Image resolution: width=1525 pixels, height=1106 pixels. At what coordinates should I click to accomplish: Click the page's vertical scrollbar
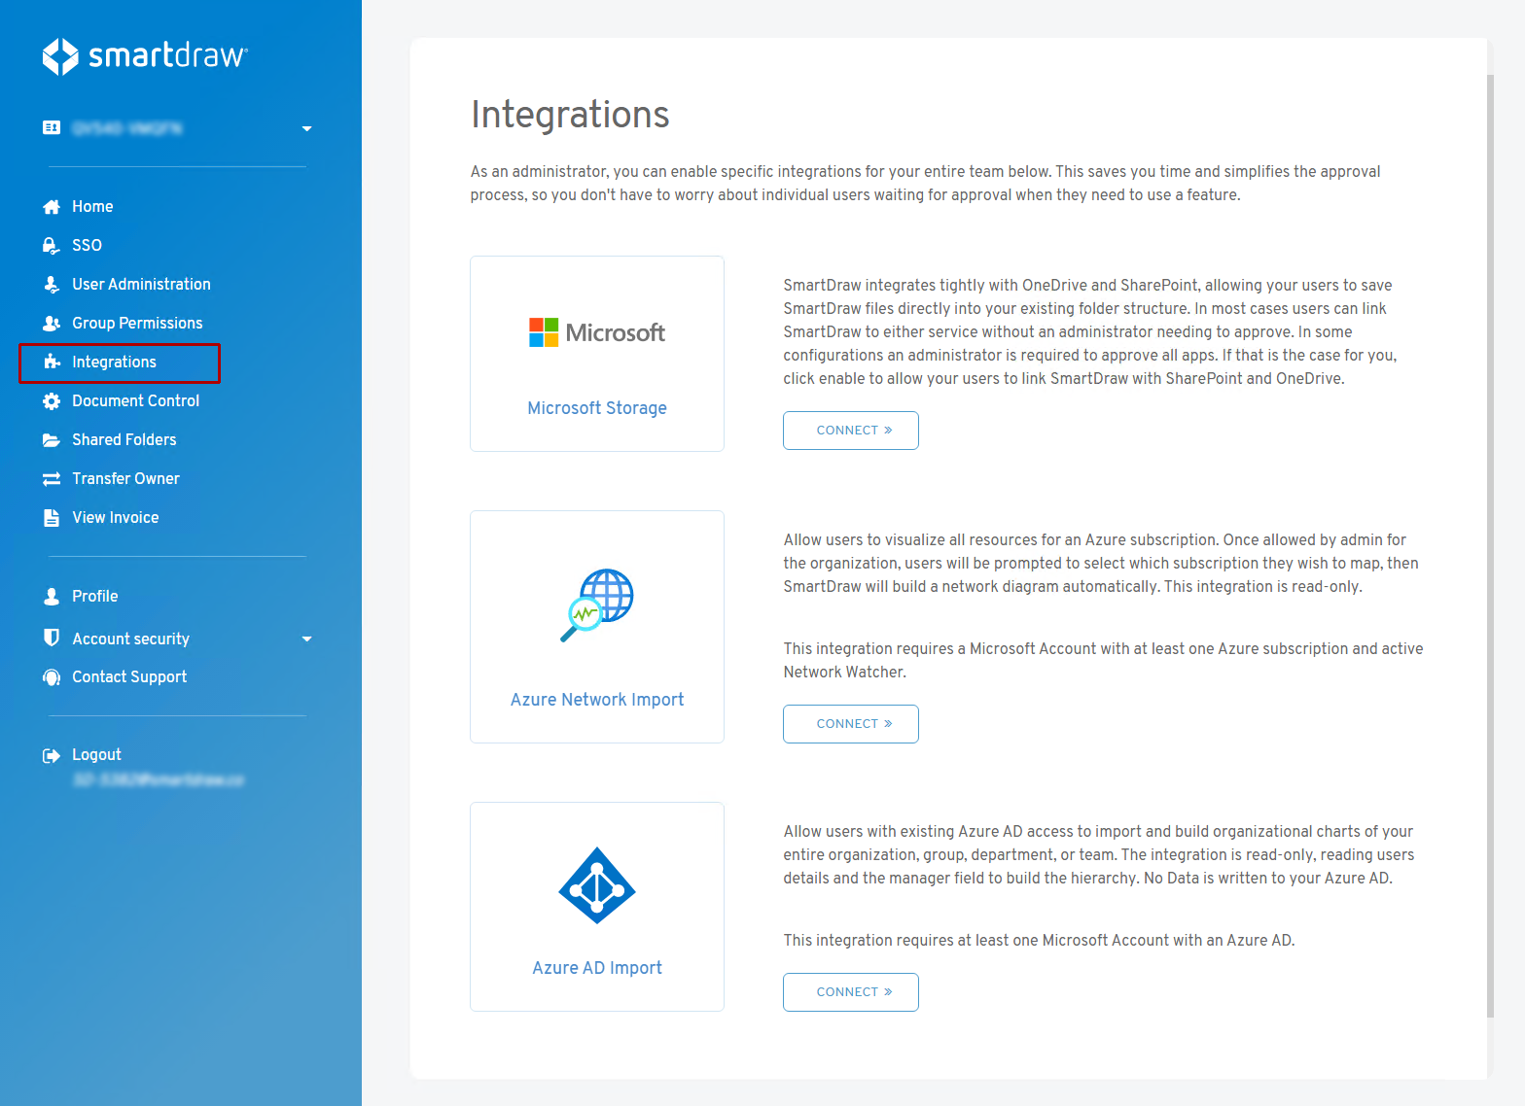[1490, 544]
